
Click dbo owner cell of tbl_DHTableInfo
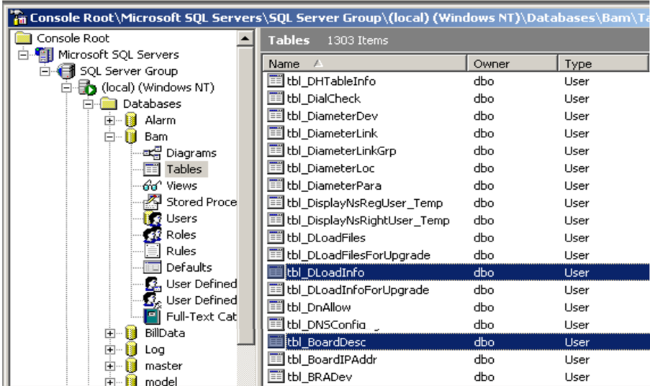(483, 81)
